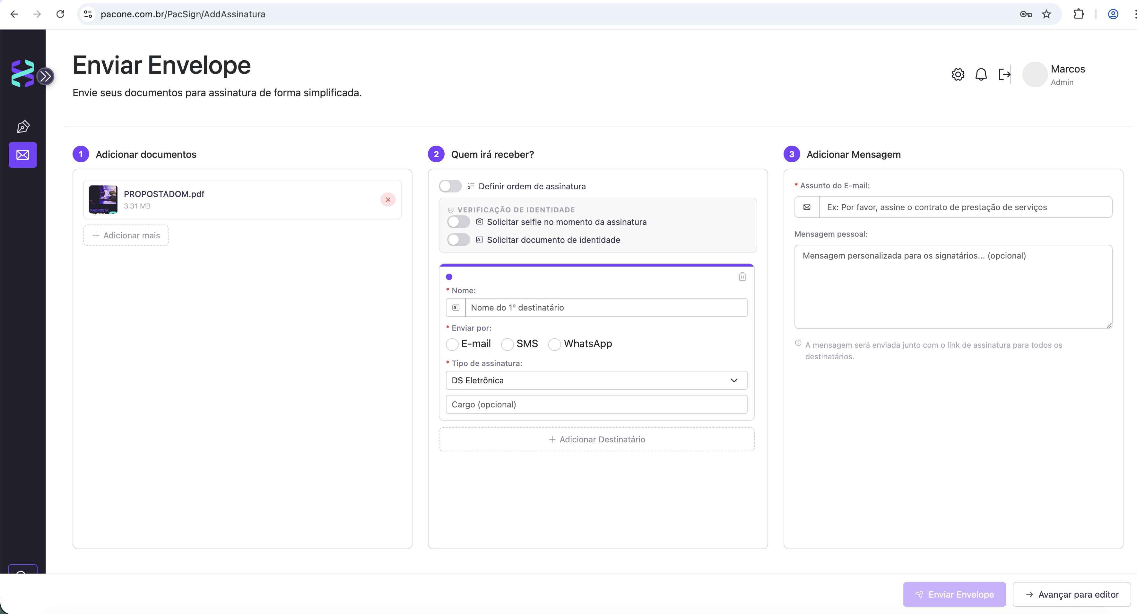Viewport: 1137px width, 614px height.
Task: Open Tipo de assinatura dropdown
Action: [596, 380]
